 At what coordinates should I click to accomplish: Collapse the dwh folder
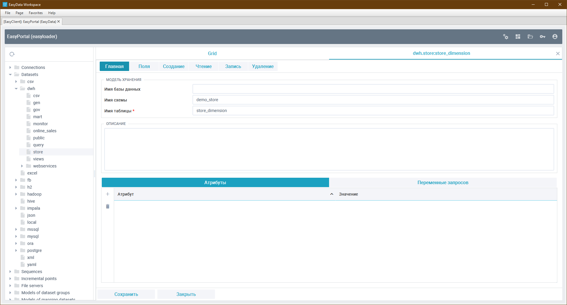tap(16, 89)
